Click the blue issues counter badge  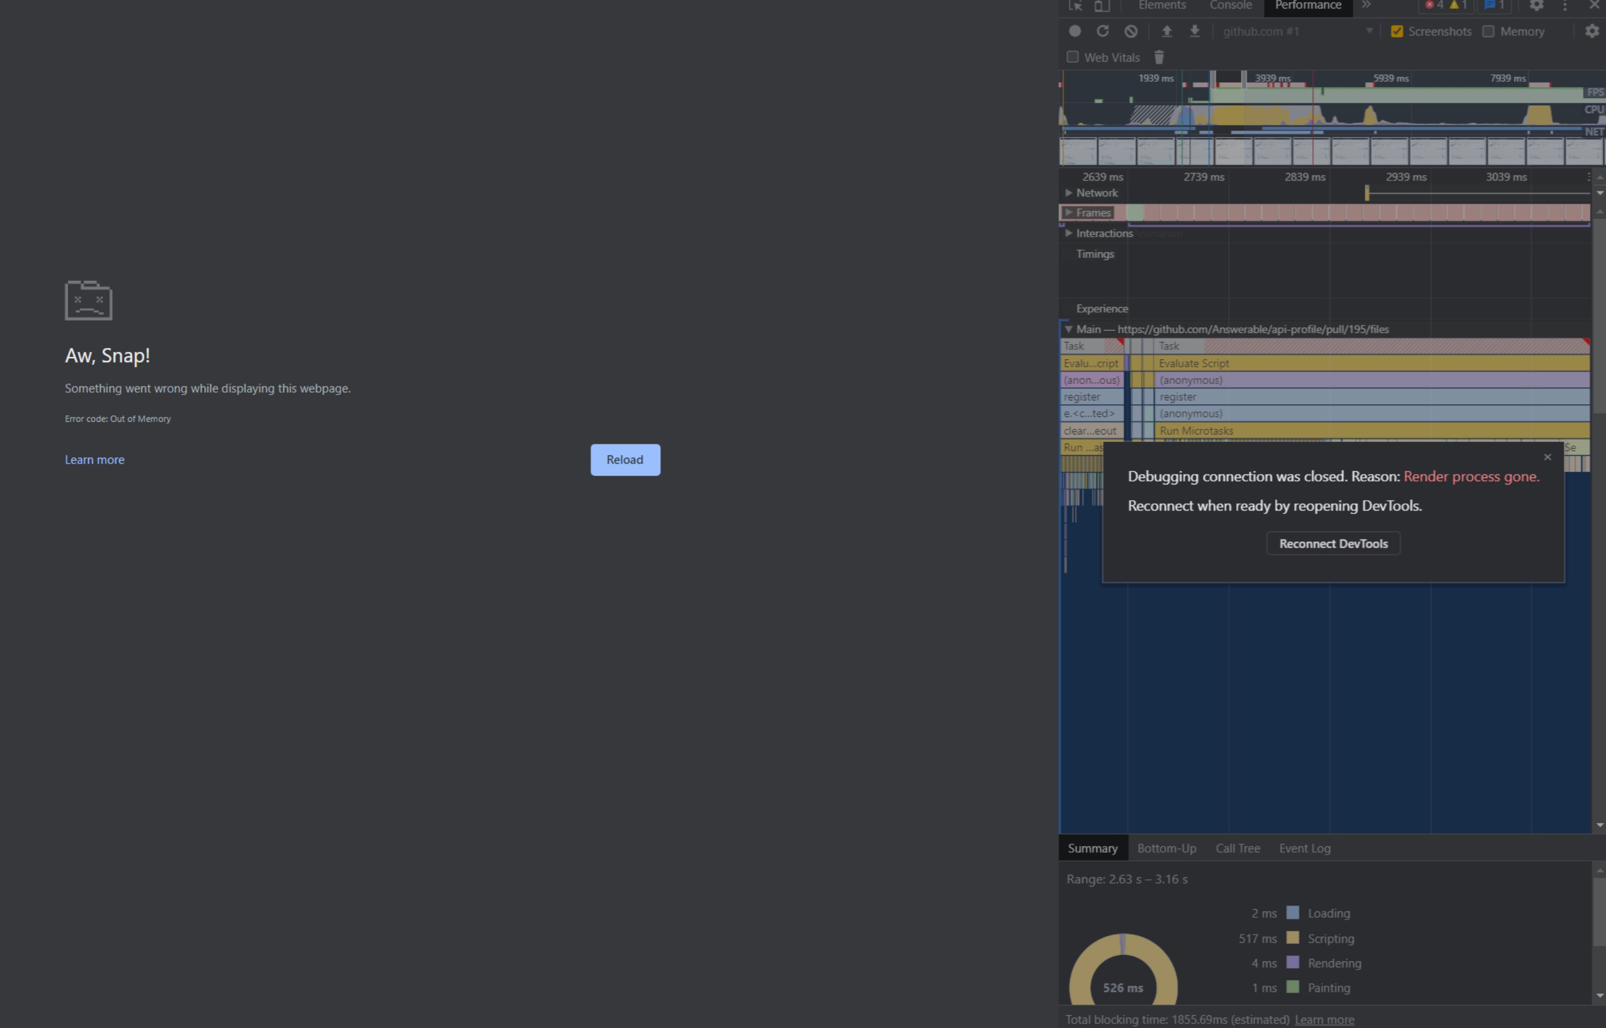(1494, 5)
